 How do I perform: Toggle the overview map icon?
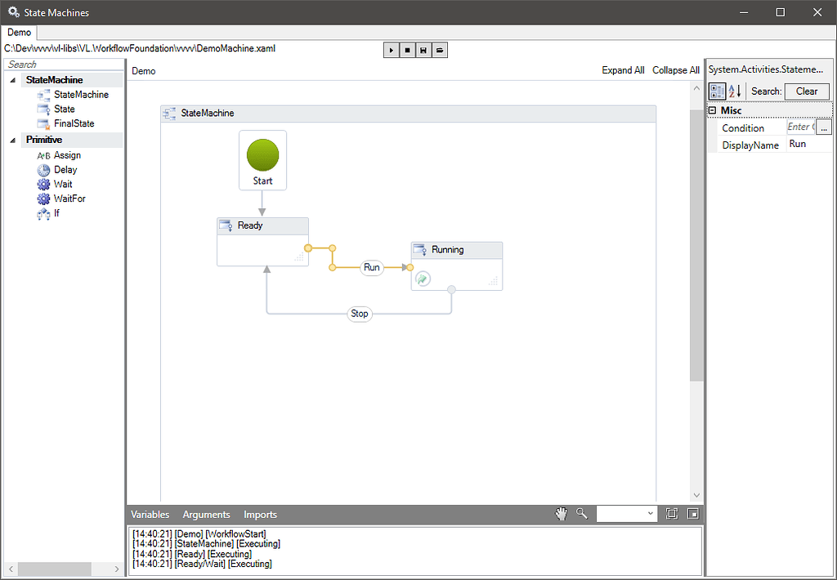click(x=692, y=513)
